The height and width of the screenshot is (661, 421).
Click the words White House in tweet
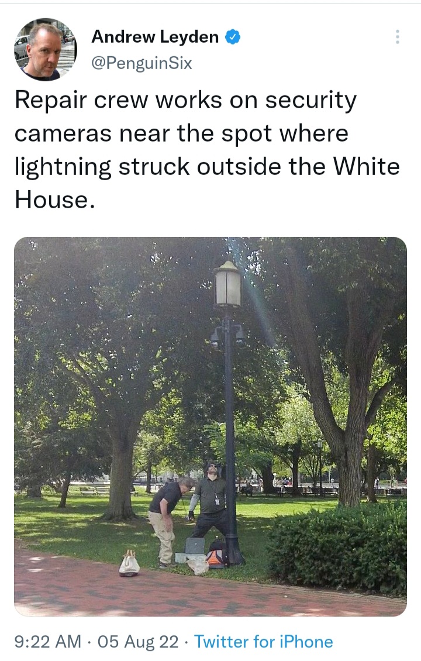pos(206,183)
